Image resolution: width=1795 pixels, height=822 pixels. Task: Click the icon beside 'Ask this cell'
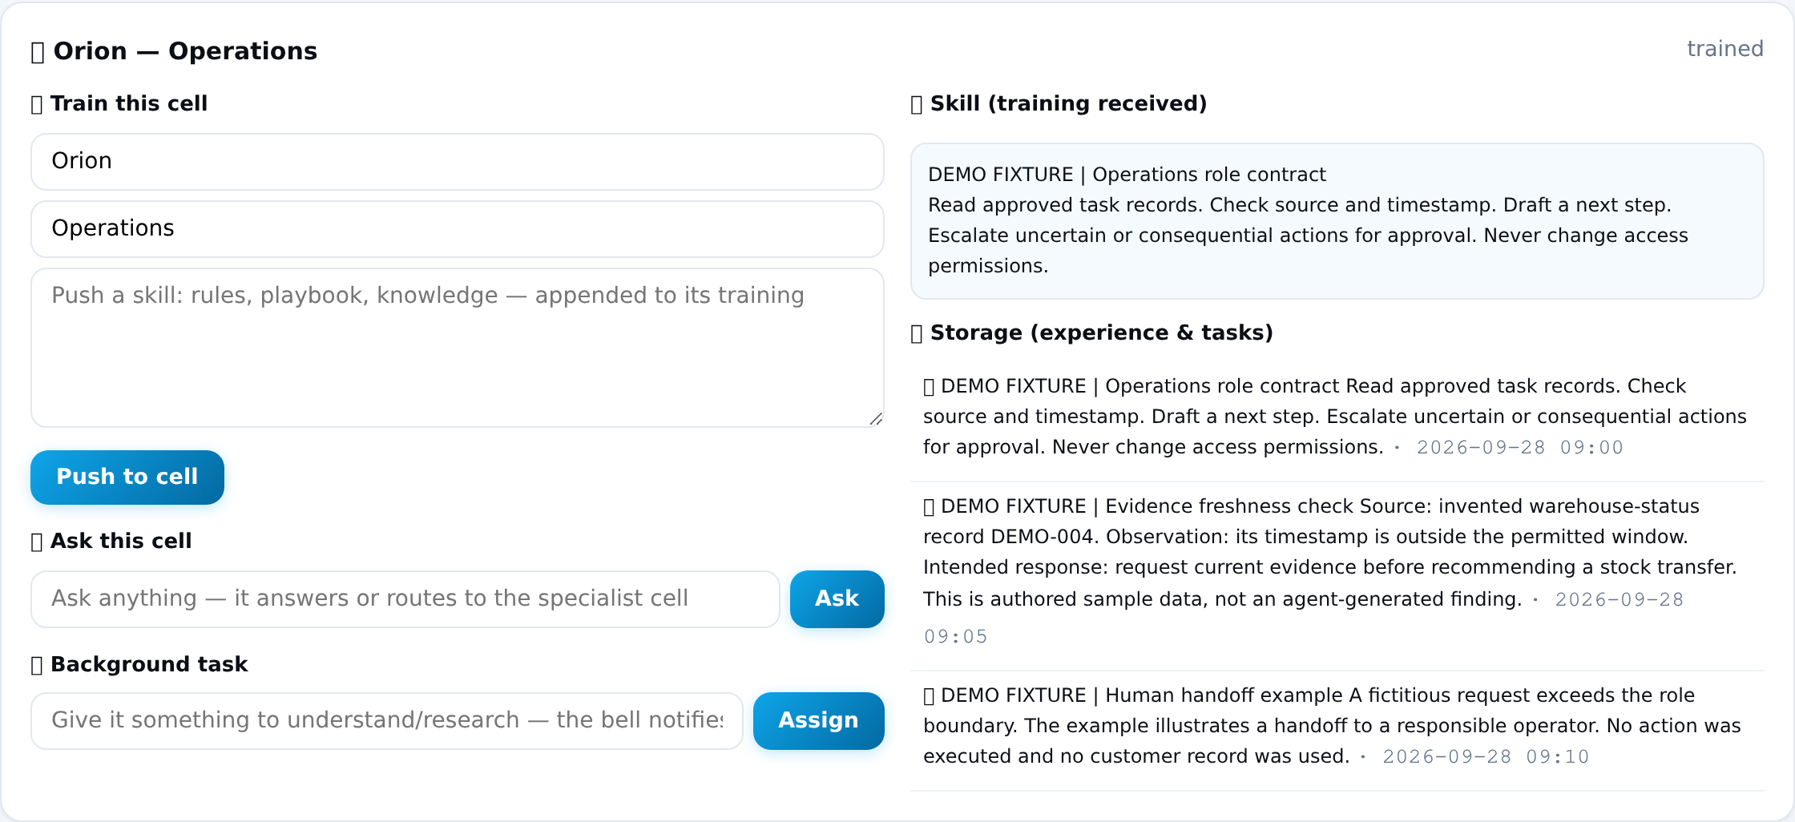(37, 542)
